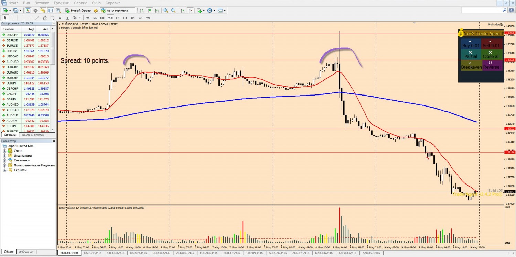Viewport: 516px width, 257px height.
Task: Open dropdown arrow next to profiles icon
Action: pyautogui.click(x=20, y=11)
